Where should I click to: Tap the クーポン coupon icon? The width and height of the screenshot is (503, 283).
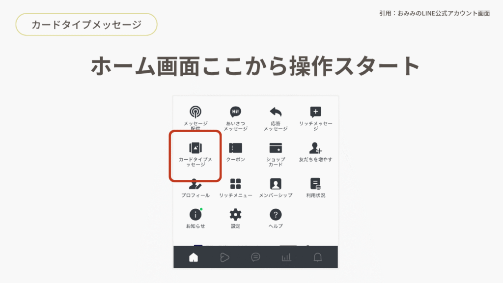tap(236, 148)
